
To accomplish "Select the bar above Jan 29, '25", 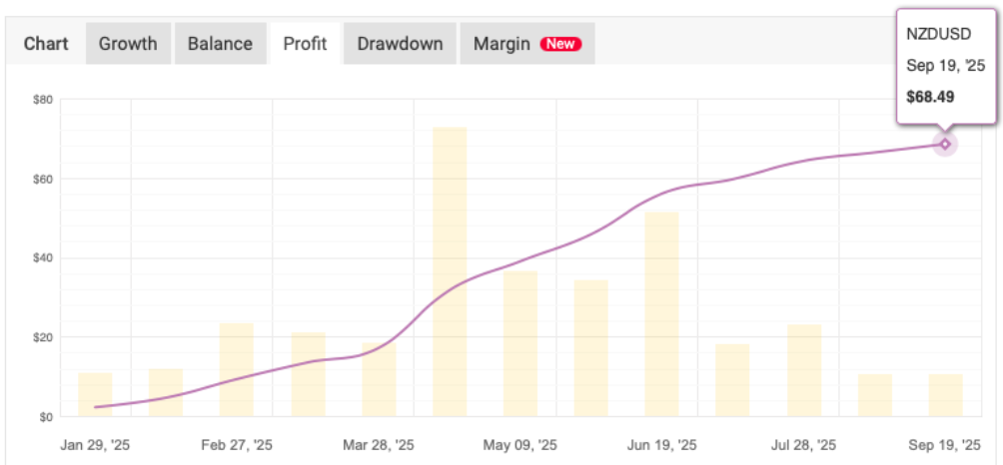I will [95, 394].
